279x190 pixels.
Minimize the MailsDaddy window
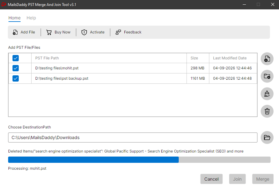point(244,4)
